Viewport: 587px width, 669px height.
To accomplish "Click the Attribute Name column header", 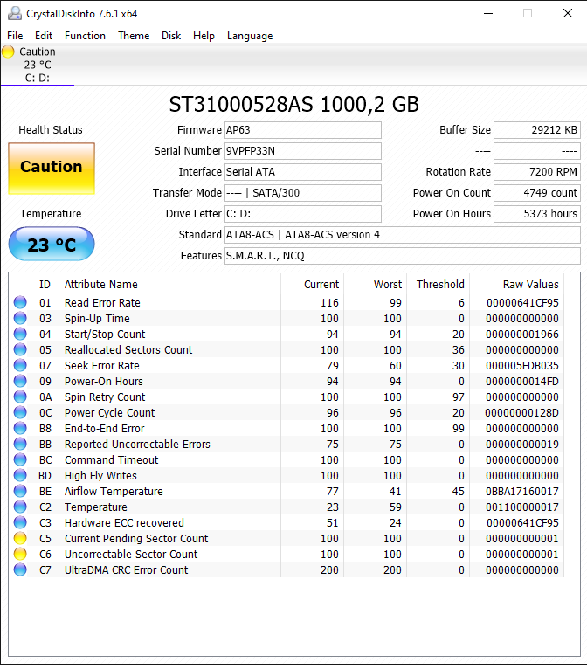I will 100,285.
